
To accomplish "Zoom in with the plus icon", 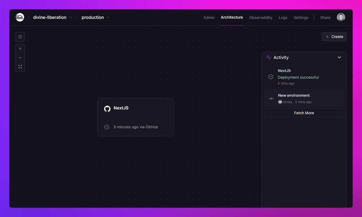I will click(20, 49).
